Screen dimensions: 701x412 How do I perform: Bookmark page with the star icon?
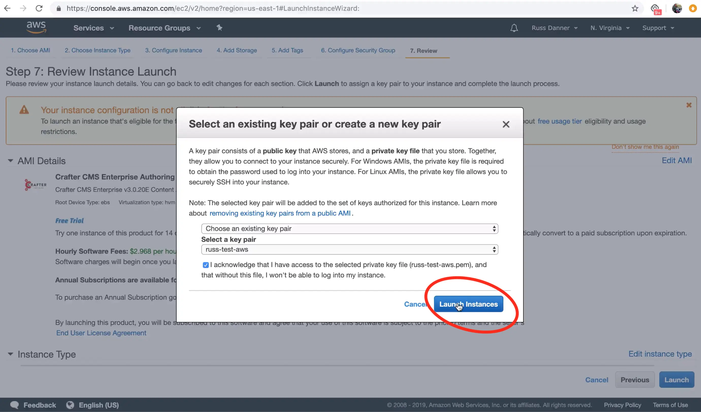point(634,8)
